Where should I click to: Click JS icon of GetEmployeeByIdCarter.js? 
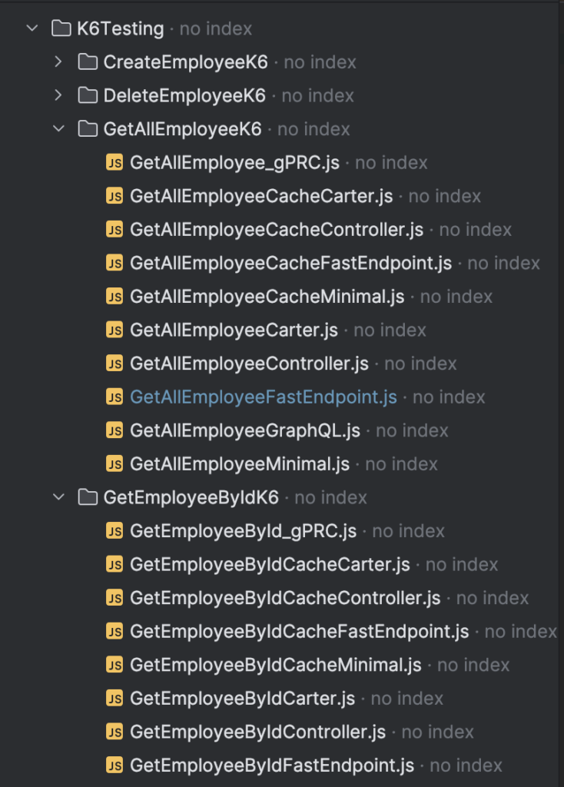tap(114, 698)
